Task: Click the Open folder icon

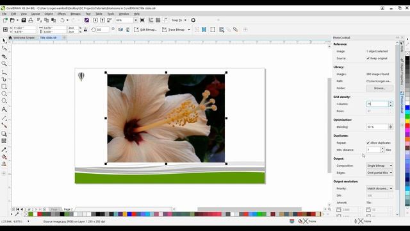Action: pos(12,20)
